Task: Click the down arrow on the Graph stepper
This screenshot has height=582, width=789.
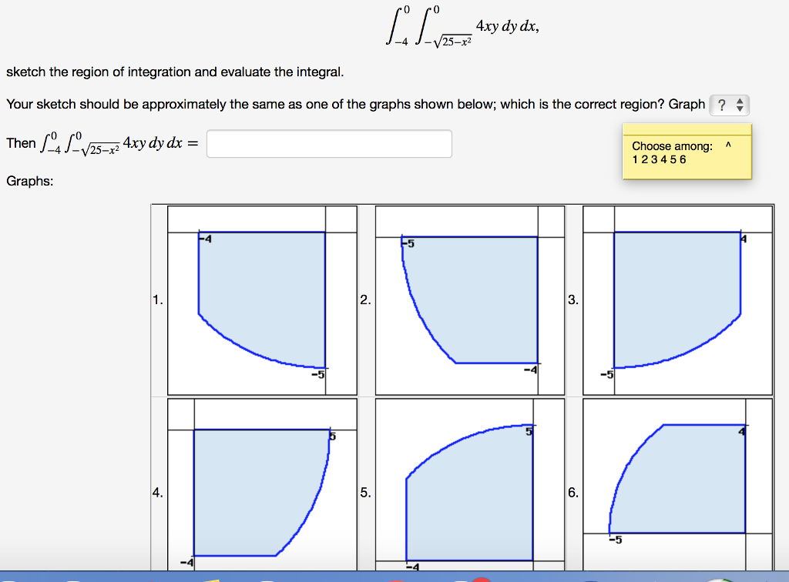Action: [740, 109]
